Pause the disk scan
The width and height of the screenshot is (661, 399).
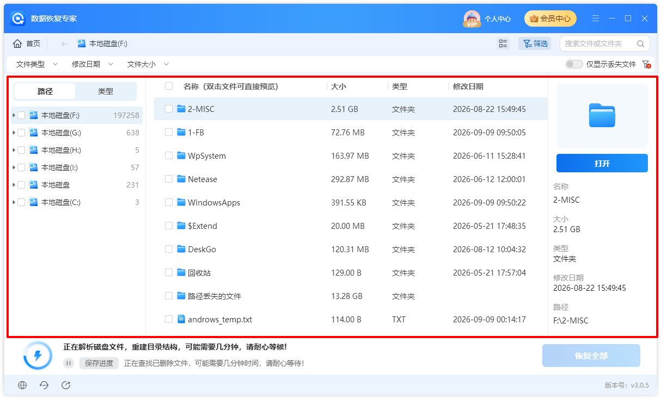[x=69, y=363]
